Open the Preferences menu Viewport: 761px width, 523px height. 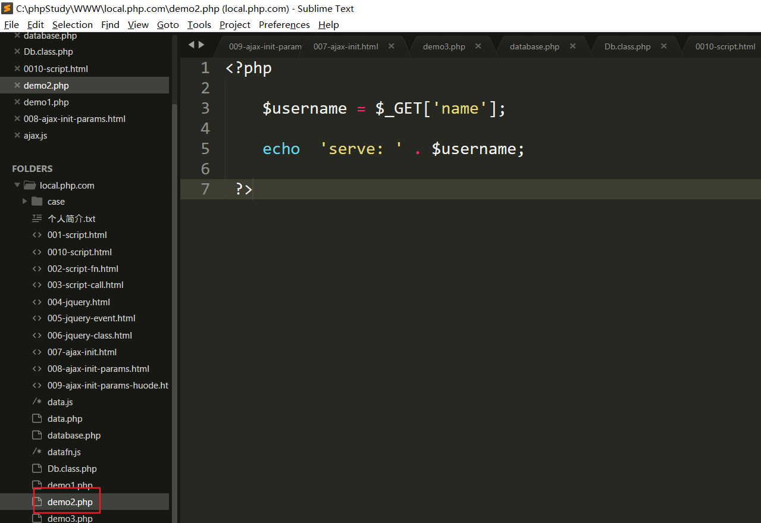pos(284,24)
